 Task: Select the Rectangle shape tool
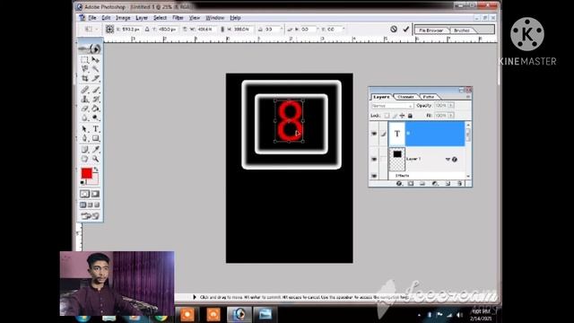click(x=96, y=138)
